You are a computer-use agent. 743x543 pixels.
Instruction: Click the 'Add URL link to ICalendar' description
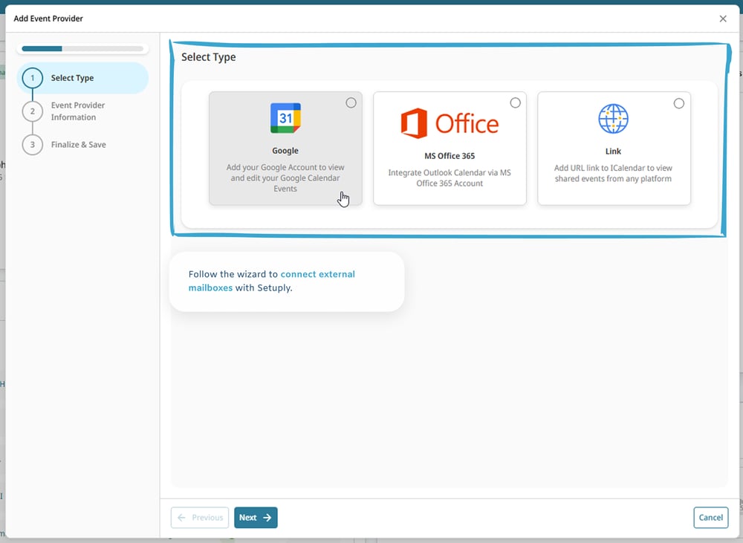[613, 173]
